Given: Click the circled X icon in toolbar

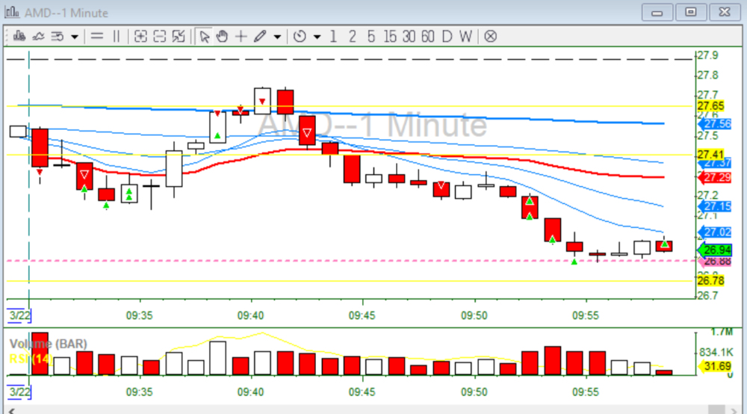Looking at the screenshot, I should [x=490, y=36].
